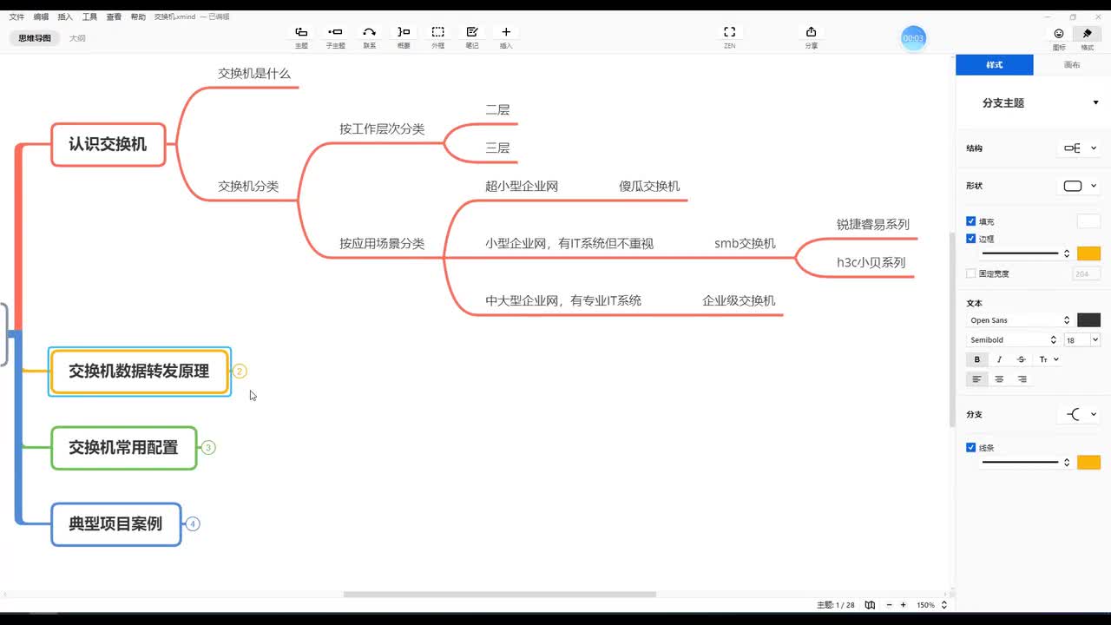Select the 认识交换机 topic
Screen dimensions: 1111x625
pyautogui.click(x=108, y=145)
